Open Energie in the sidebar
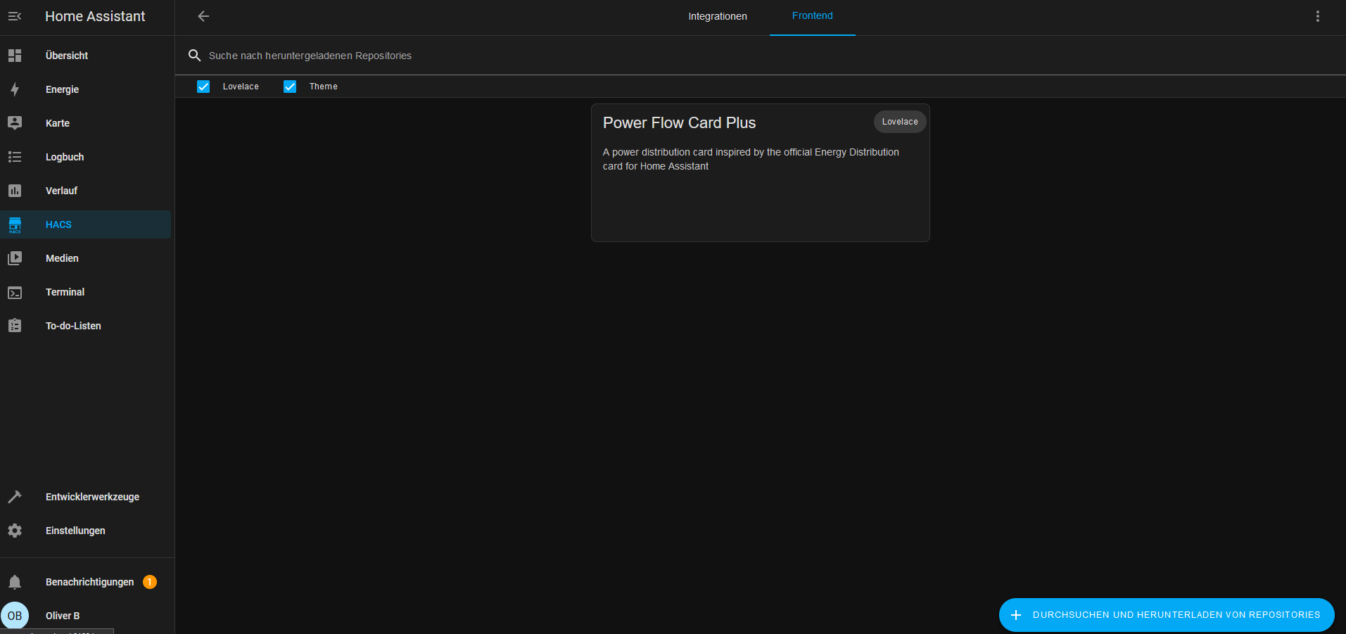Image resolution: width=1346 pixels, height=634 pixels. coord(86,89)
